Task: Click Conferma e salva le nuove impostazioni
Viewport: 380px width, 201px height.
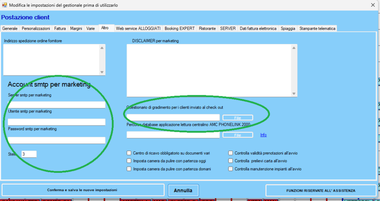Action: tap(82, 190)
